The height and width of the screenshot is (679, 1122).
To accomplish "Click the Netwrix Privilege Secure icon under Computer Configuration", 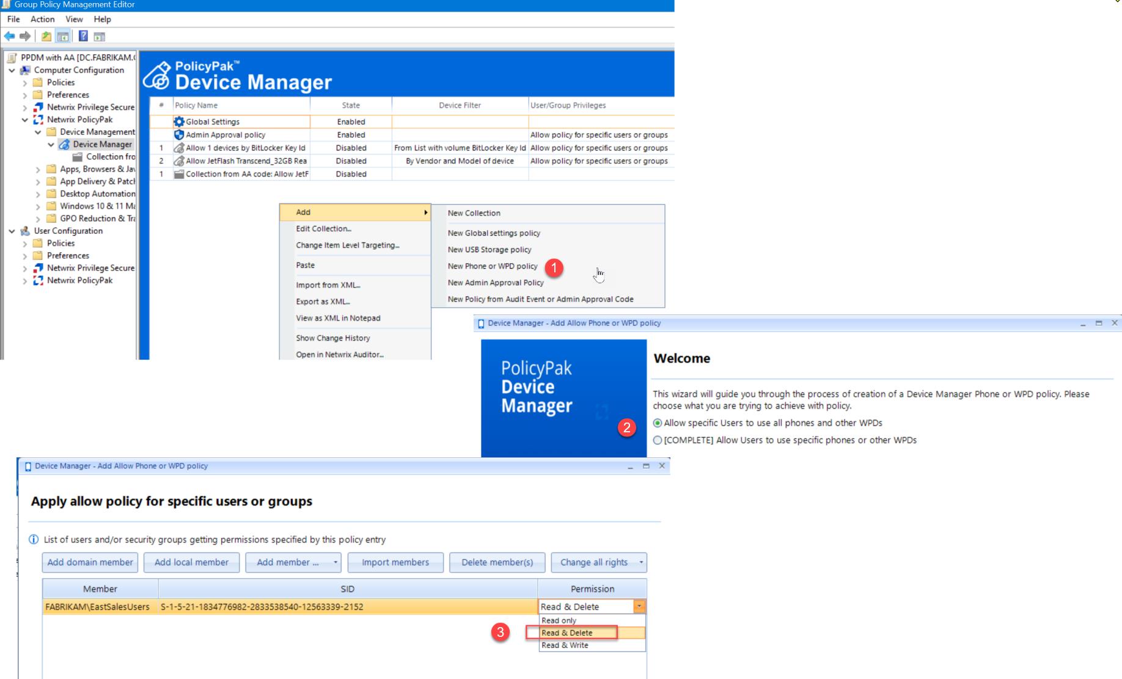I will point(38,107).
